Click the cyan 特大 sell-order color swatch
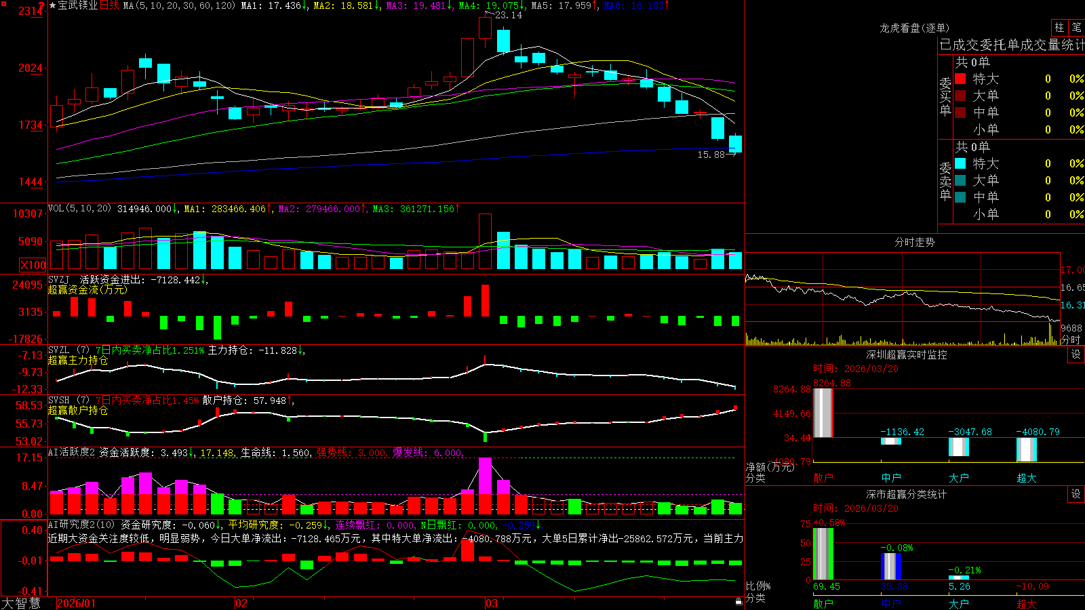 click(960, 163)
